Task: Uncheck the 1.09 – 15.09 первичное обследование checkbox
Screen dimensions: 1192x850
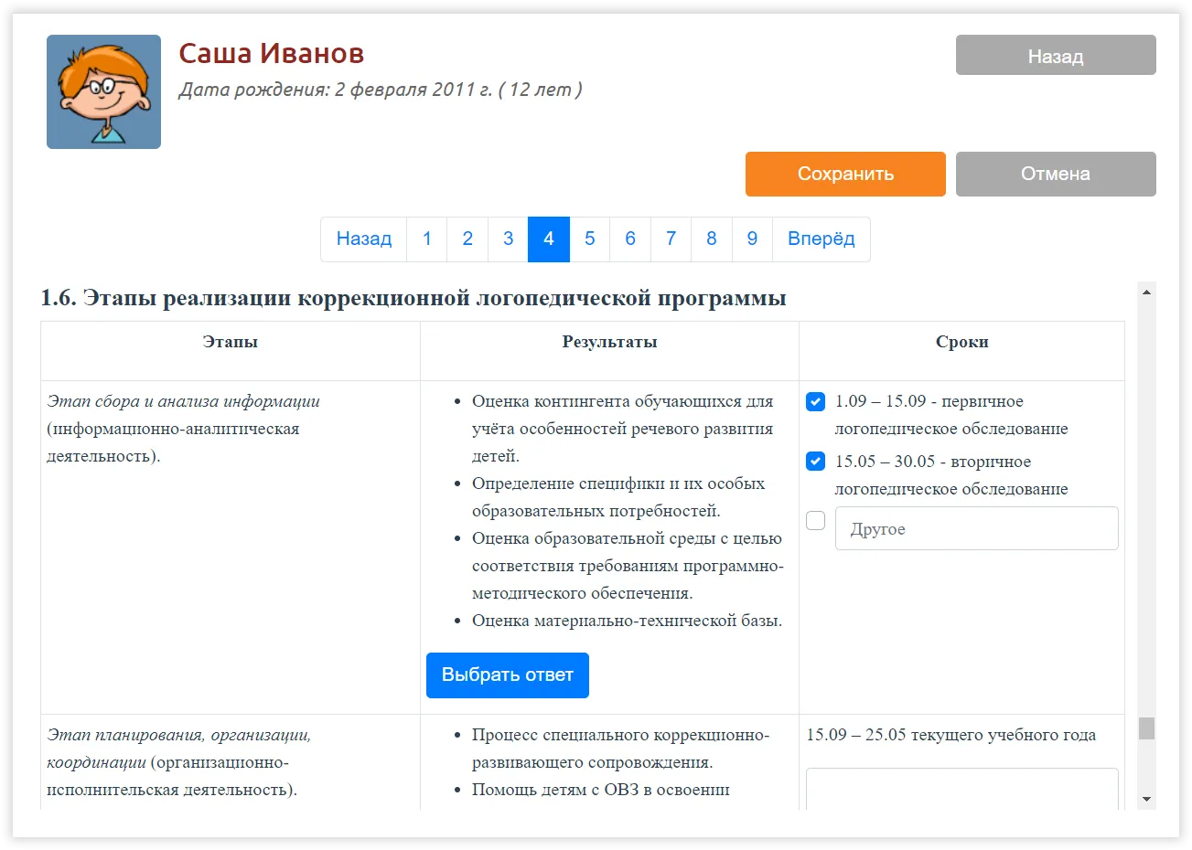Action: pos(815,402)
